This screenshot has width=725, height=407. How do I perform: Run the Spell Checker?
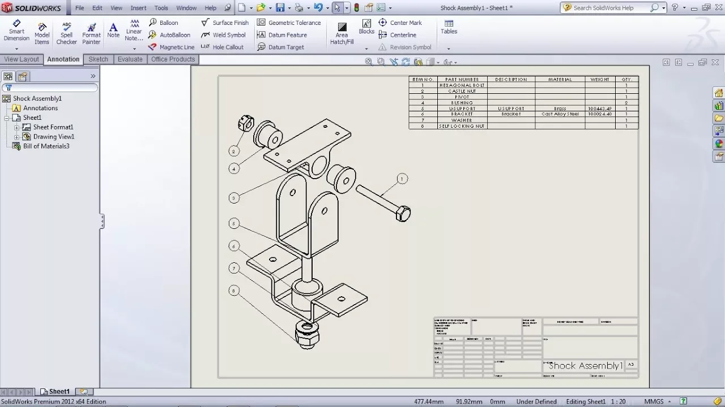(x=66, y=34)
